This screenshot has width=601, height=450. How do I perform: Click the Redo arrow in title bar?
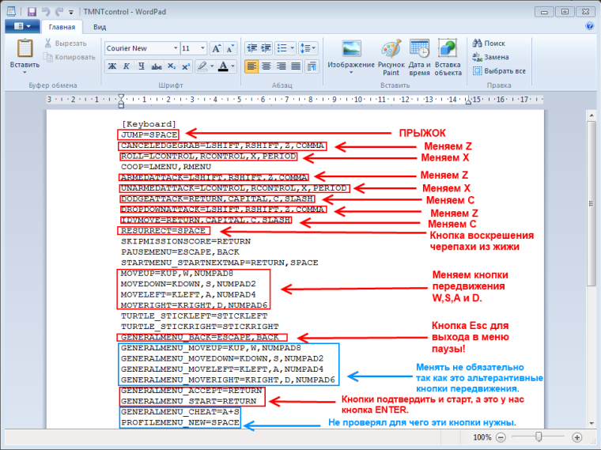[59, 12]
